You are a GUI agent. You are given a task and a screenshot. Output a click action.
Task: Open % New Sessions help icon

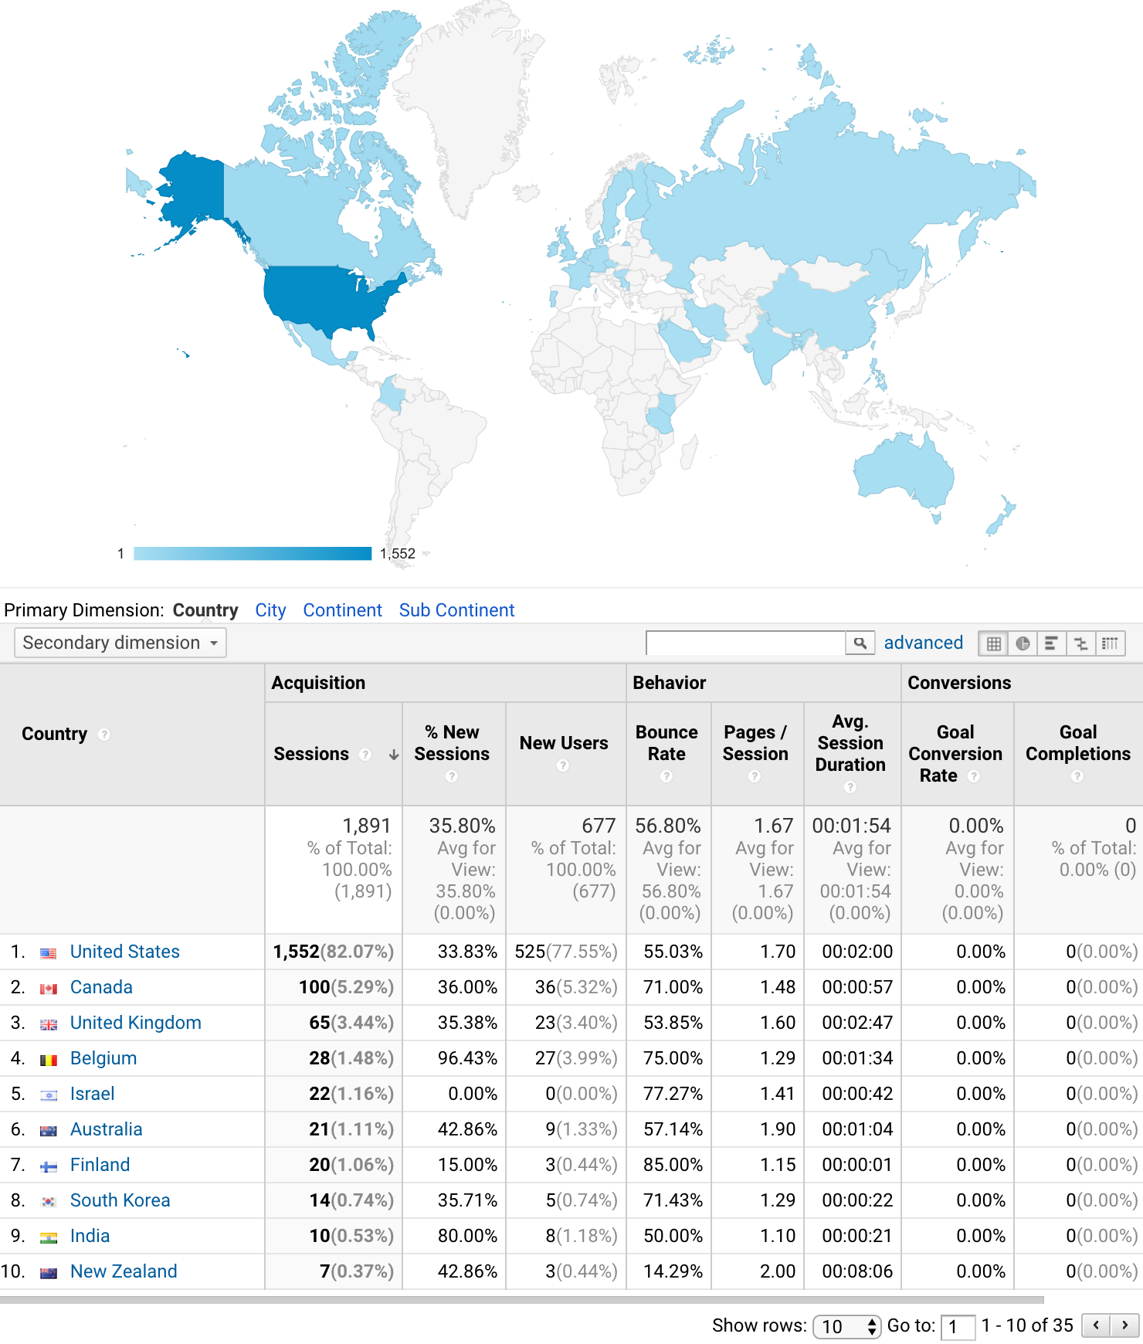click(x=452, y=776)
